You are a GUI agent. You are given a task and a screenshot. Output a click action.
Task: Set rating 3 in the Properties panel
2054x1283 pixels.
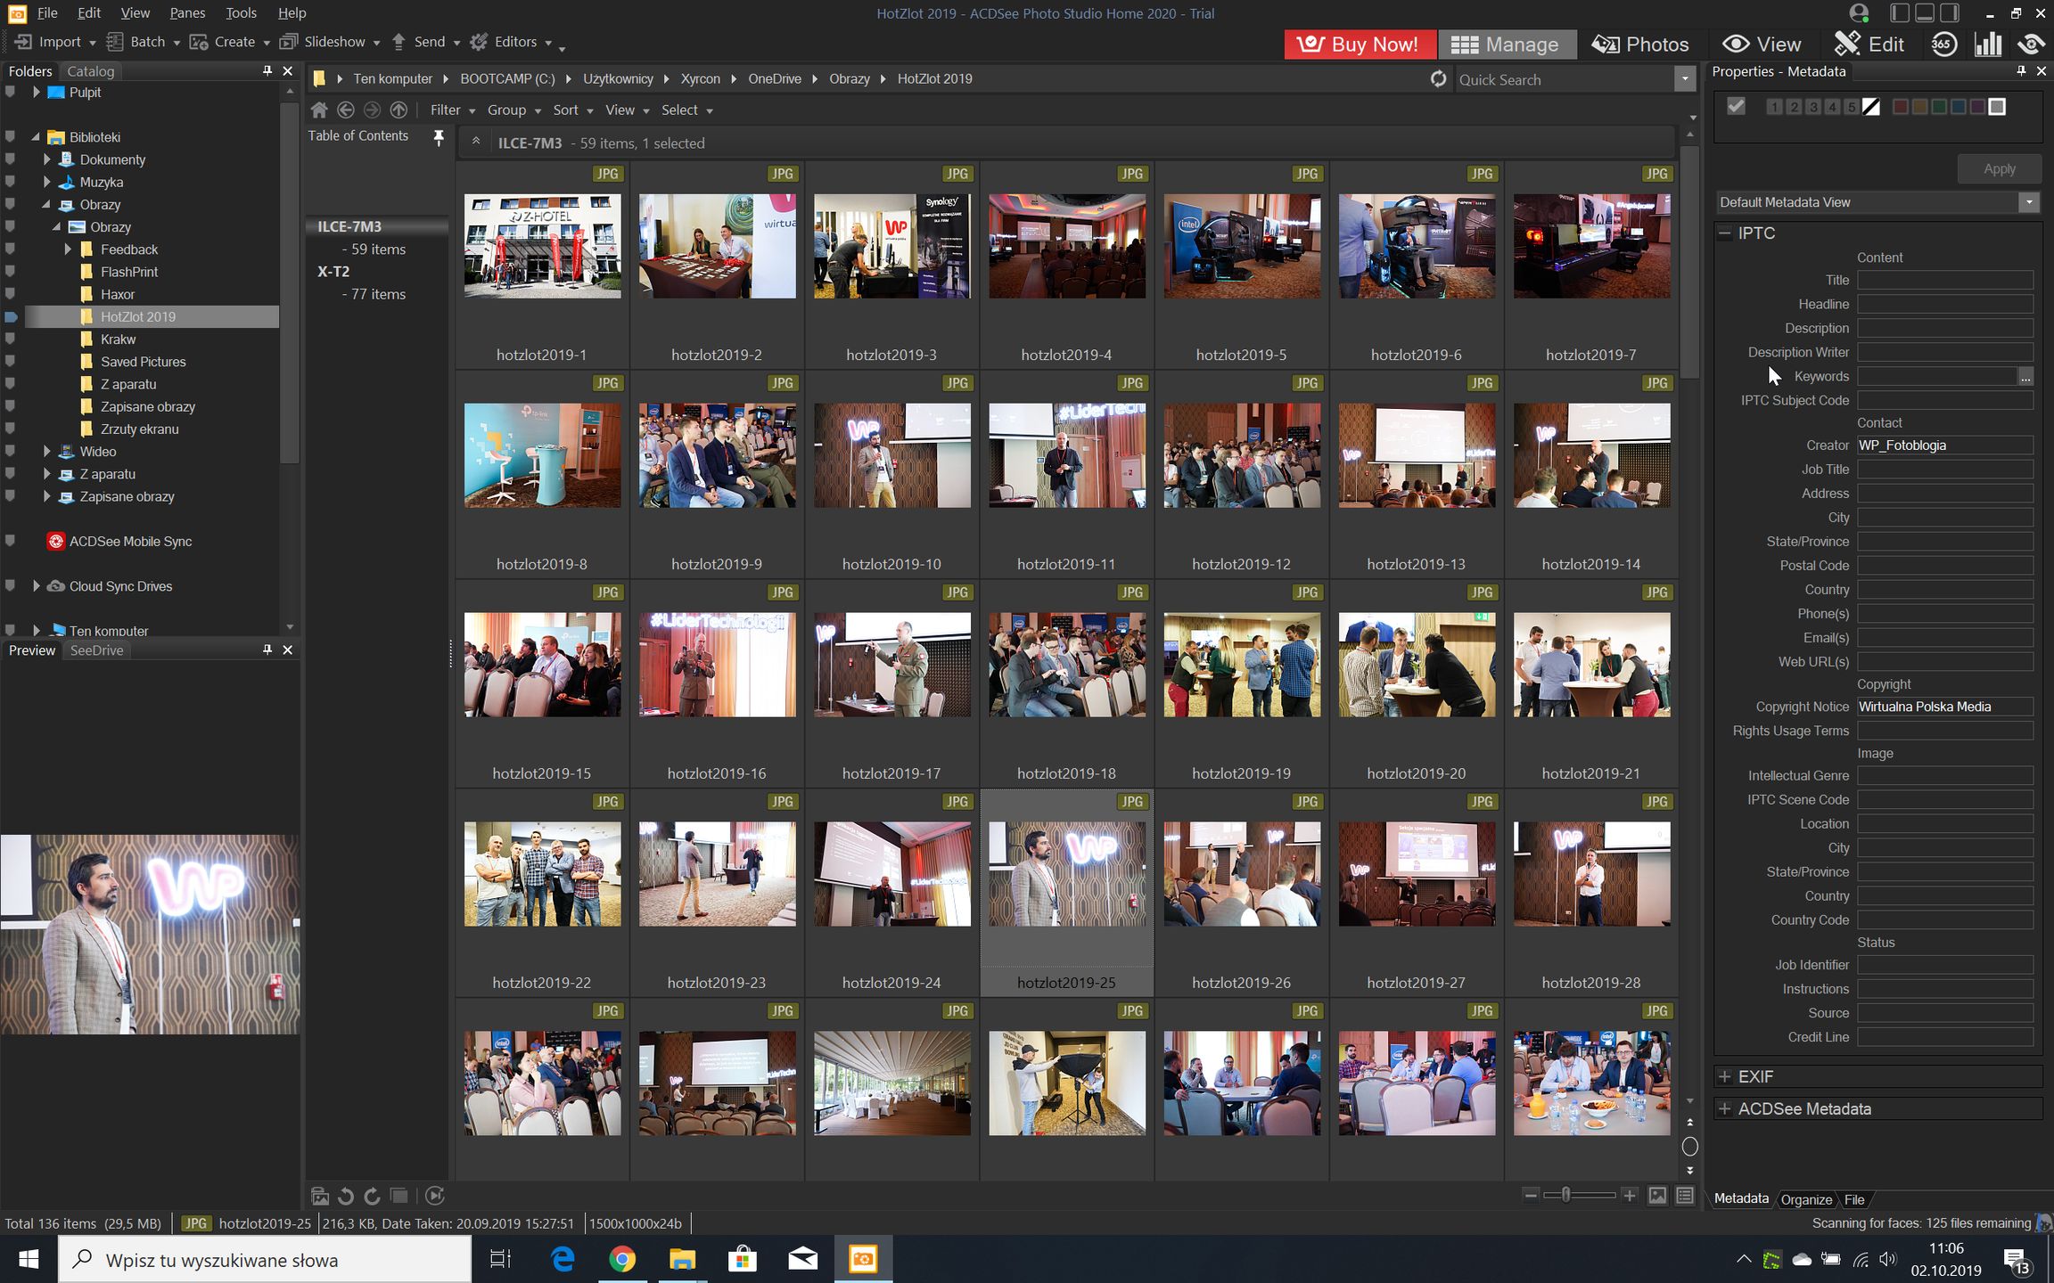click(x=1813, y=107)
